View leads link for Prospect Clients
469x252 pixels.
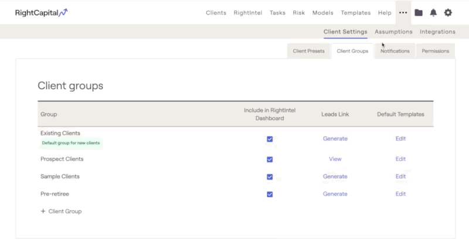[x=335, y=159]
